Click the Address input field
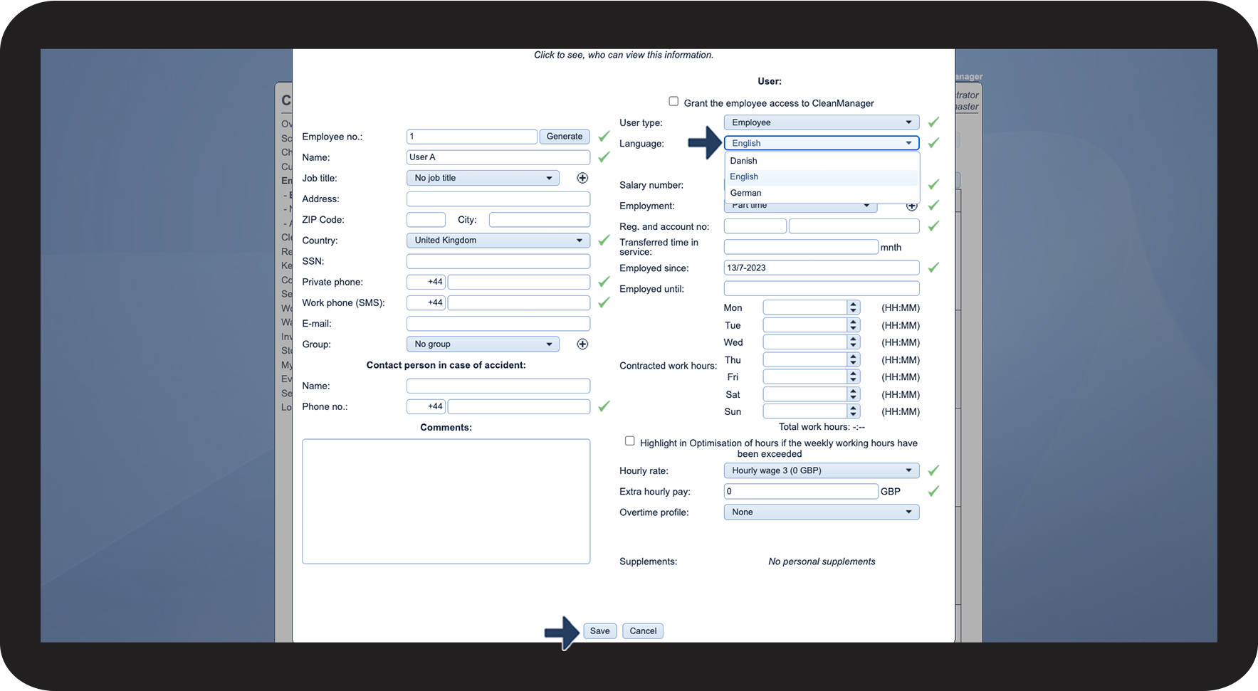This screenshot has height=691, width=1258. 498,199
